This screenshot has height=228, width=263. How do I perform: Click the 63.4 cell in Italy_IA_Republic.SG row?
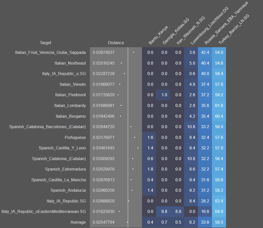219,201
